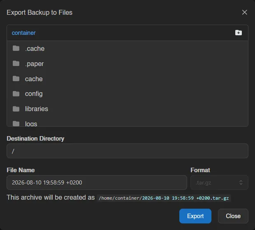Click the .paper folder icon
This screenshot has width=255, height=230.
click(16, 64)
